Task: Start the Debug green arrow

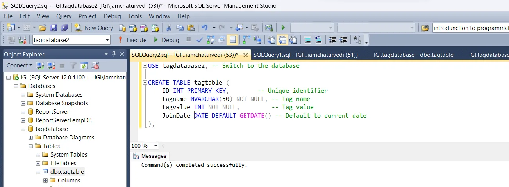Action: (x=166, y=40)
